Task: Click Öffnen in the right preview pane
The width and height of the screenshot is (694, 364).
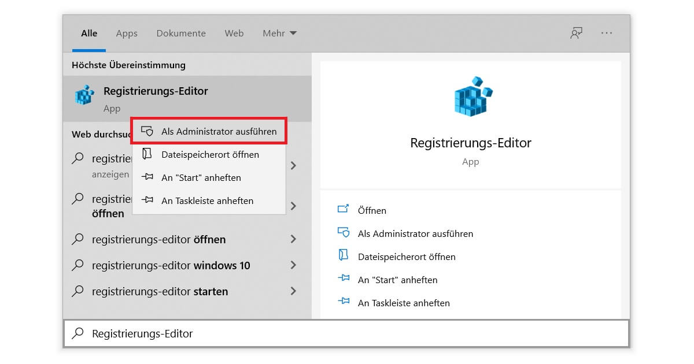Action: 372,210
